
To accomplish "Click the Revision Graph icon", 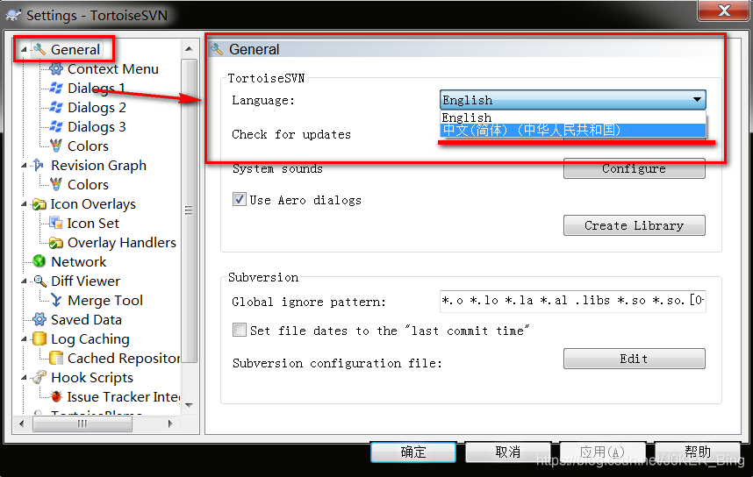I will tap(39, 165).
